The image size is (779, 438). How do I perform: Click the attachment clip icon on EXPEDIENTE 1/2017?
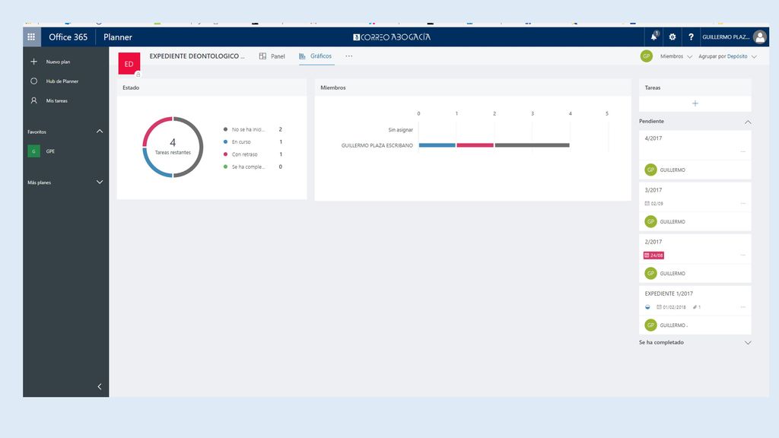tap(695, 307)
